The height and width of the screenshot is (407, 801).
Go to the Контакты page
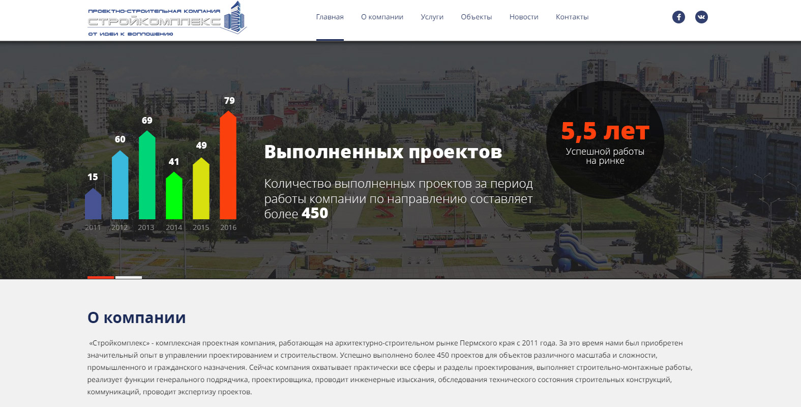[572, 17]
